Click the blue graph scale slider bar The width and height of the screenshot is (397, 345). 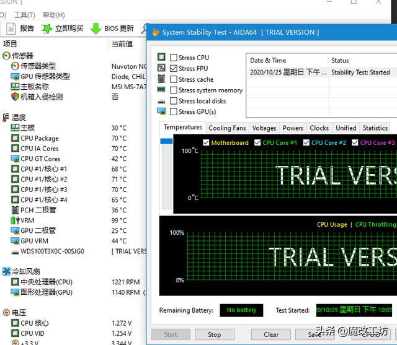[166, 141]
